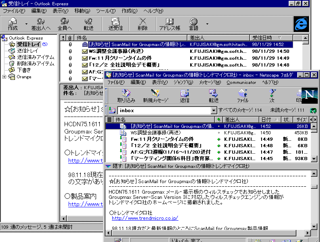The image size is (323, 242).
Task: Sort by 件名 column in Outlook Express
Action: 130,38
